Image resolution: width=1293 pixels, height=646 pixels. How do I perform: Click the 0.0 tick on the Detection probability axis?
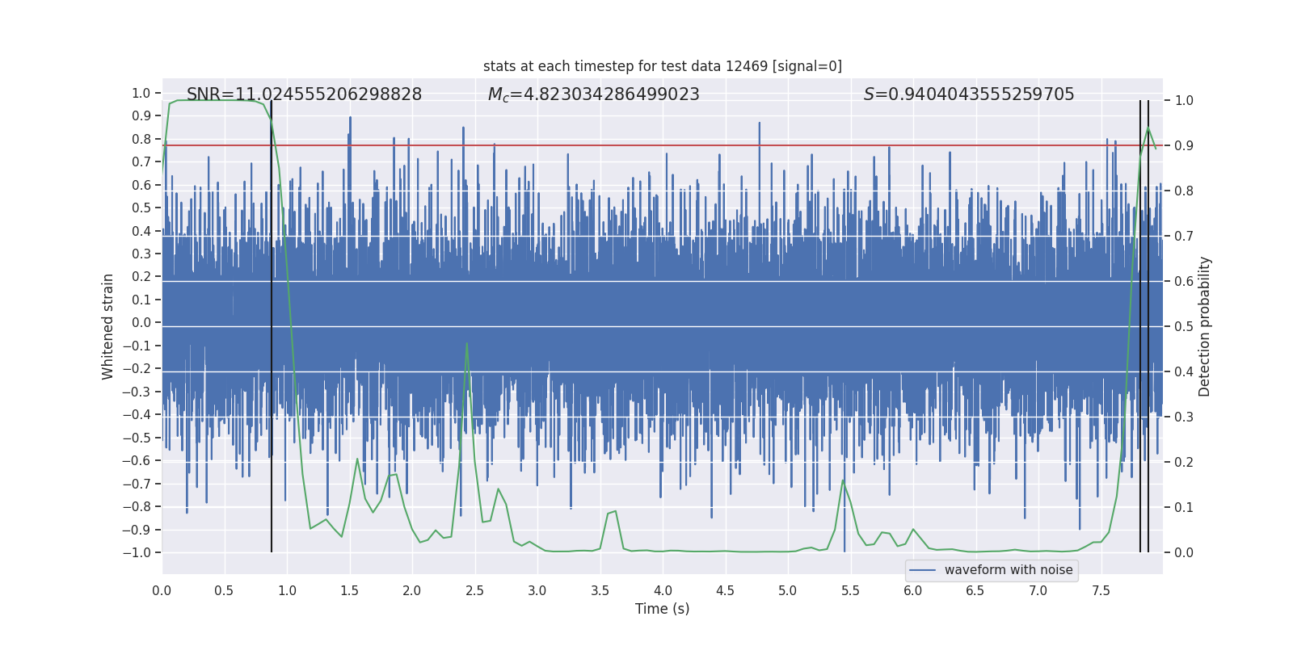(x=1184, y=553)
